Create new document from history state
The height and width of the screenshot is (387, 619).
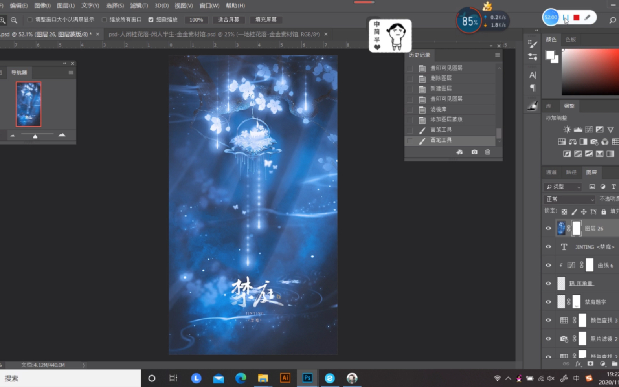(459, 152)
